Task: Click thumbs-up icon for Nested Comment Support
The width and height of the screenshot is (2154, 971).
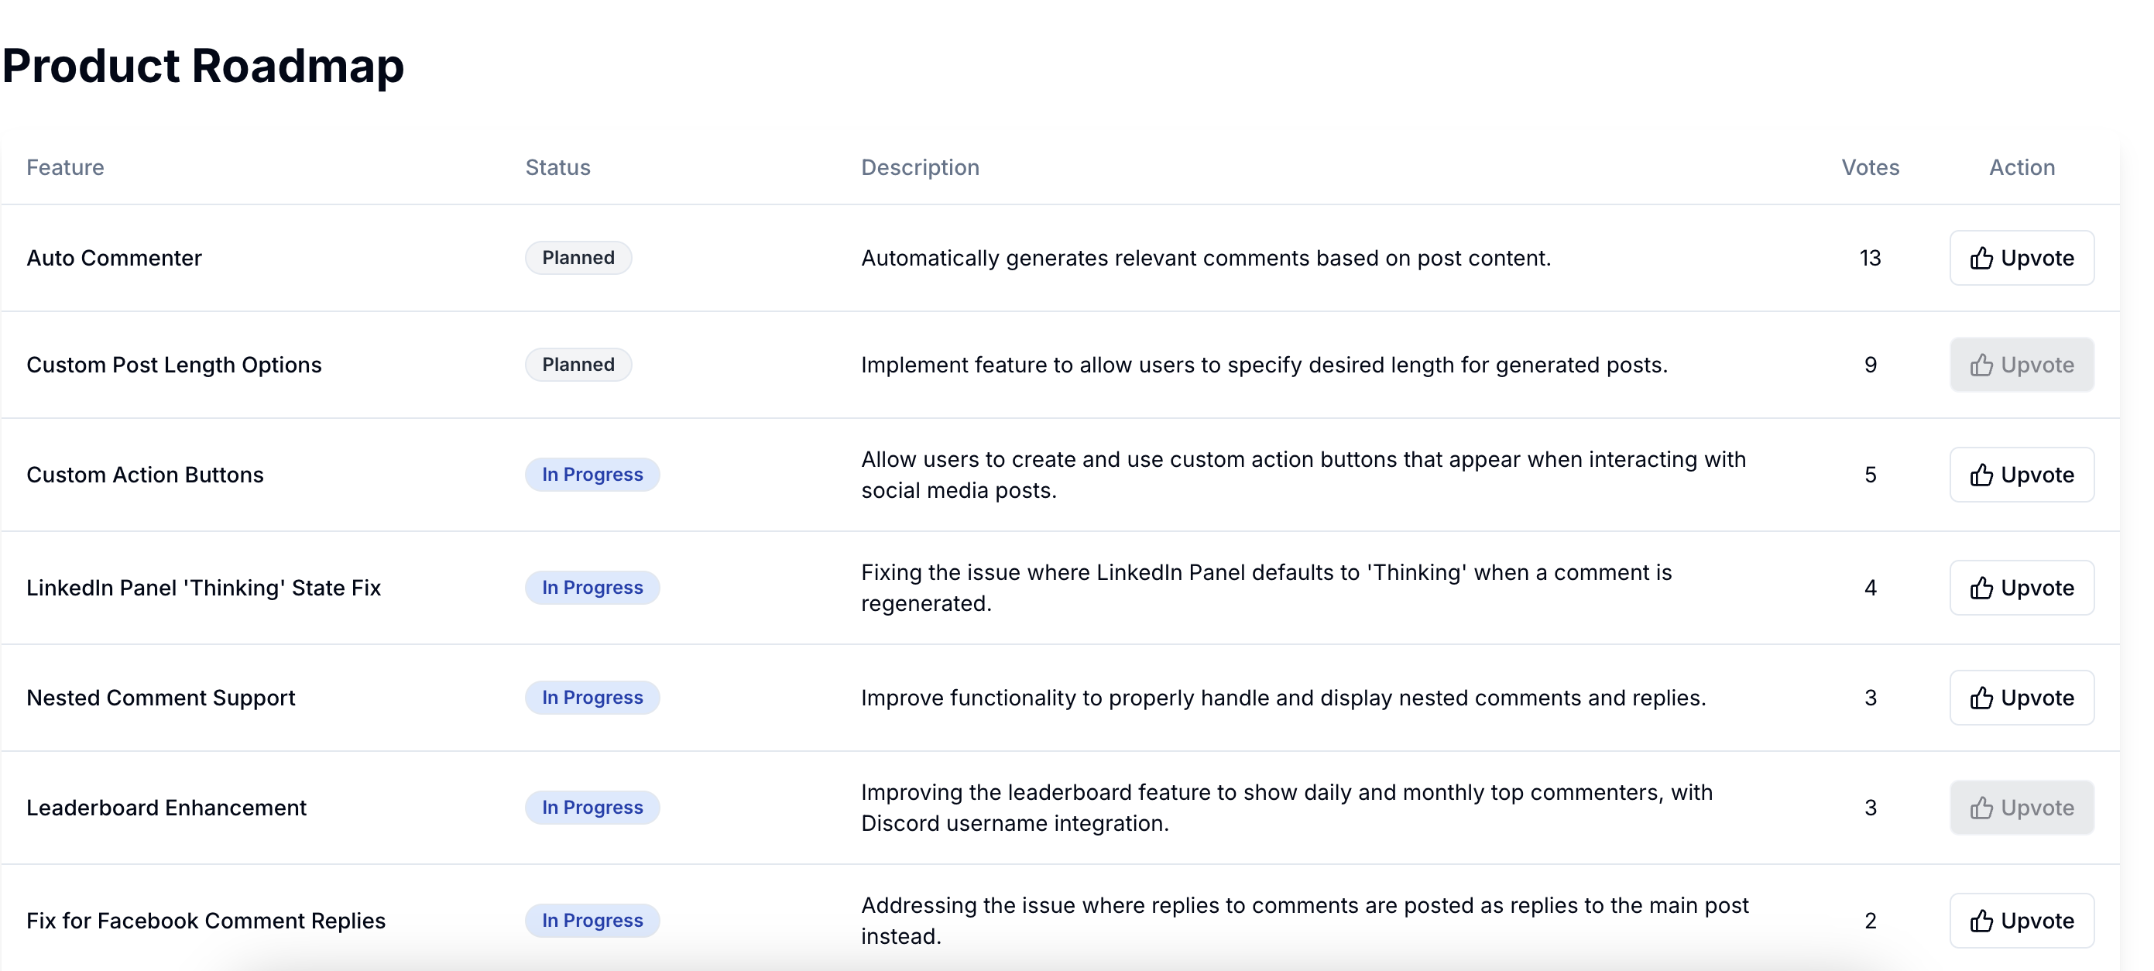Action: 1980,698
